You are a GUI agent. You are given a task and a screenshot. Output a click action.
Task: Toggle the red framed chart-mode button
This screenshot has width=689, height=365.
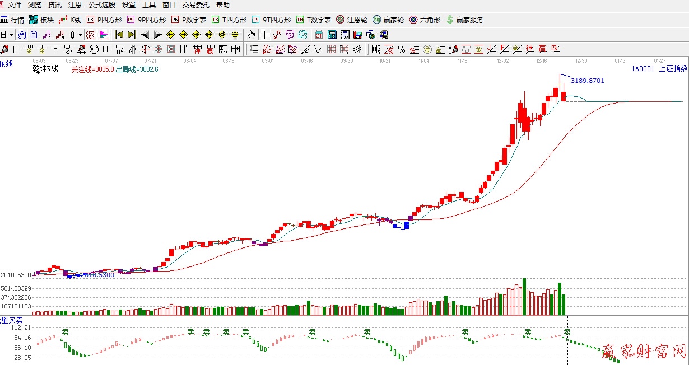click(90, 35)
